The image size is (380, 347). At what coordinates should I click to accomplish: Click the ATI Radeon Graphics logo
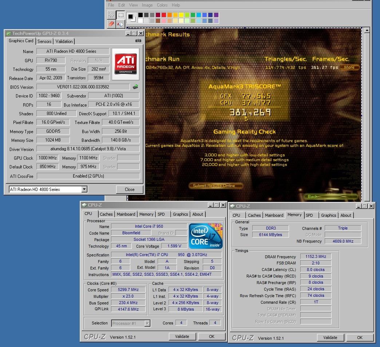[x=126, y=64]
